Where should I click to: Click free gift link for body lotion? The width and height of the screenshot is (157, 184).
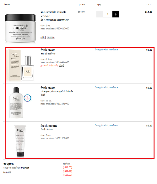point(106,125)
